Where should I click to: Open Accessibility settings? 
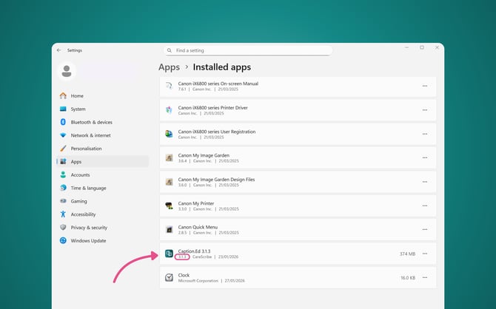(83, 214)
